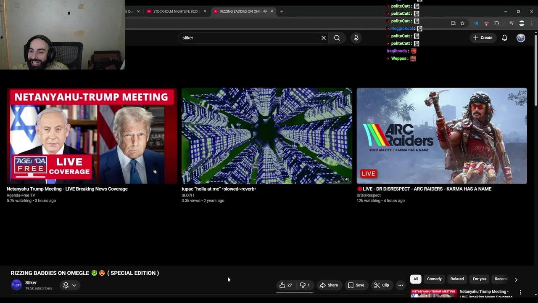Screen dimensions: 538x303
Task: Click 3.3k views 2 years ago text
Action: (203, 201)
